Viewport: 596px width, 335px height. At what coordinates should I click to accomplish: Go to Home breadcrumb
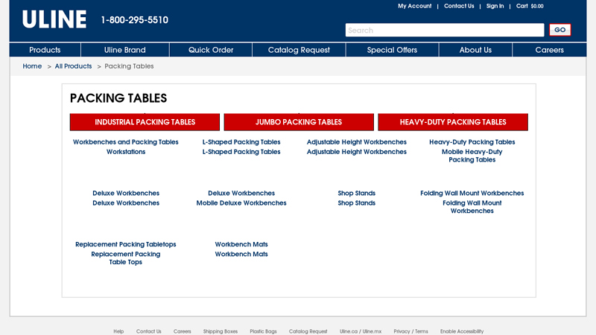point(32,66)
